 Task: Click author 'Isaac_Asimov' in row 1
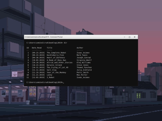(x=83, y=53)
